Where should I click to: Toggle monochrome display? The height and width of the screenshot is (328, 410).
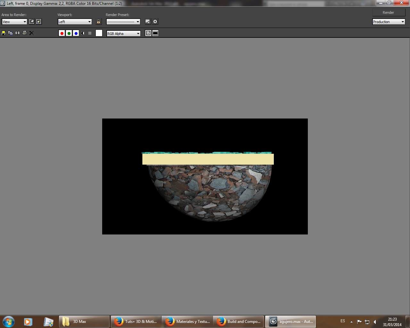90,33
